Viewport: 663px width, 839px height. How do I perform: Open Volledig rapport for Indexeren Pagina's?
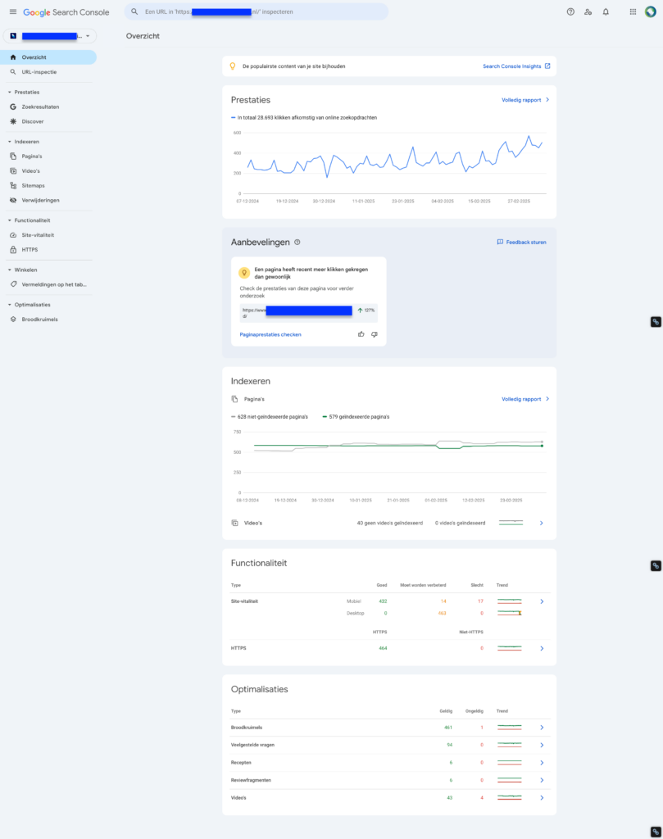coord(525,399)
